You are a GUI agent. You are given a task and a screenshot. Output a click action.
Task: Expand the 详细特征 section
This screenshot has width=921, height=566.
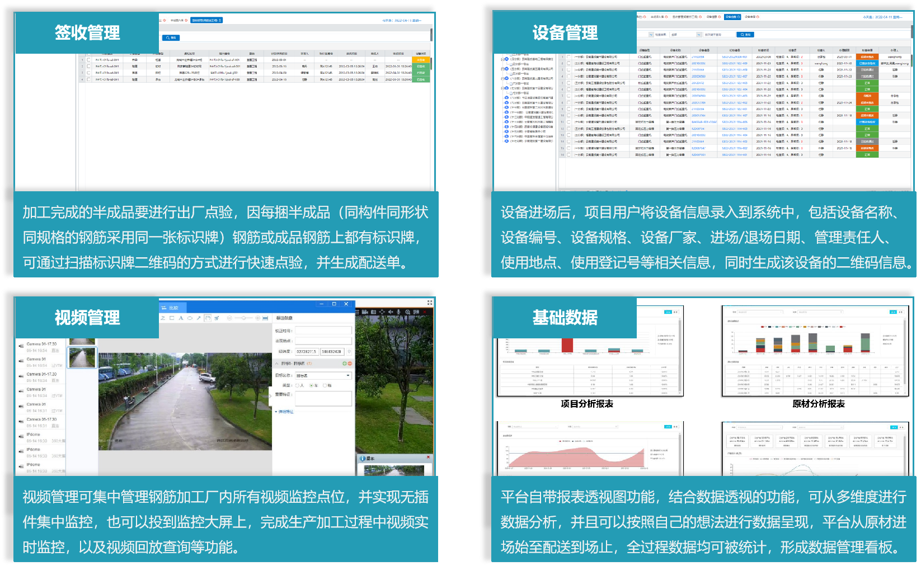285,412
